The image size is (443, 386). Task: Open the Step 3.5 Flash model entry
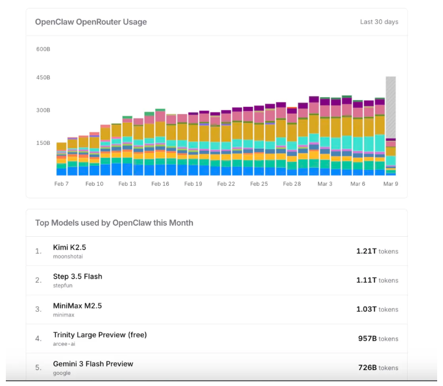[78, 277]
